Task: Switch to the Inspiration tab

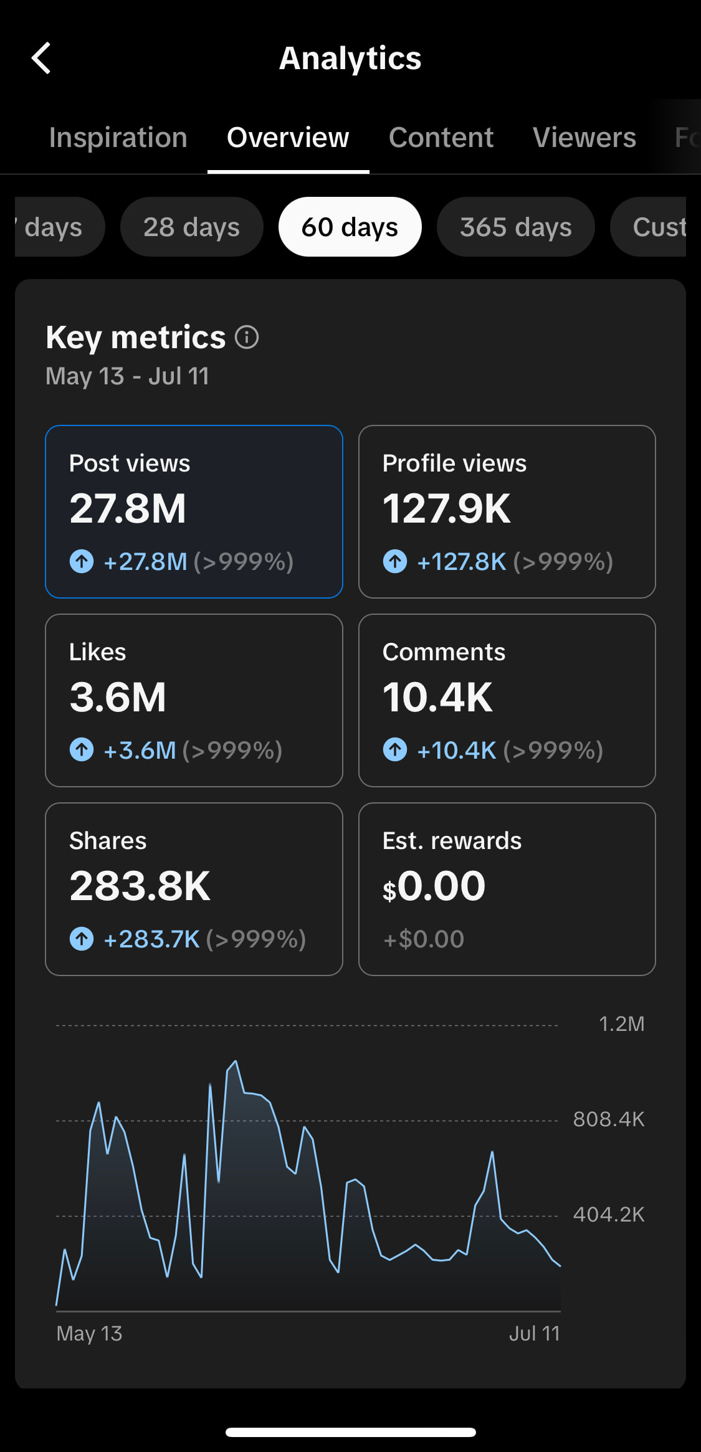Action: click(x=118, y=137)
